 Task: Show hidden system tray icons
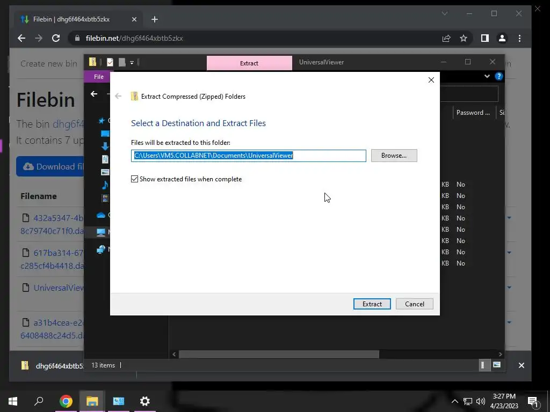pyautogui.click(x=454, y=401)
